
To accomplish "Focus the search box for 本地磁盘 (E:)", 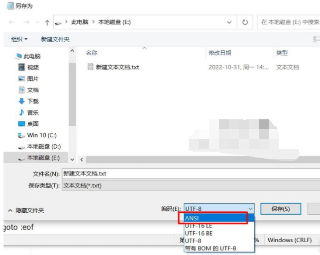I will point(289,22).
